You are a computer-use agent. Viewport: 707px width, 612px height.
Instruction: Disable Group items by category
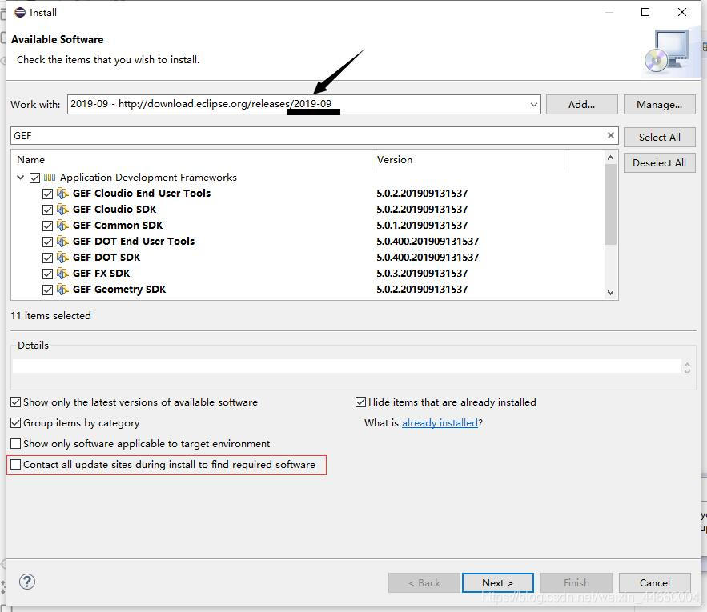click(14, 422)
